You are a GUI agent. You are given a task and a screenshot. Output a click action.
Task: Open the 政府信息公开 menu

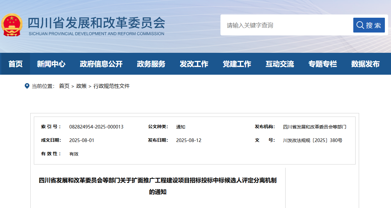tap(101, 64)
